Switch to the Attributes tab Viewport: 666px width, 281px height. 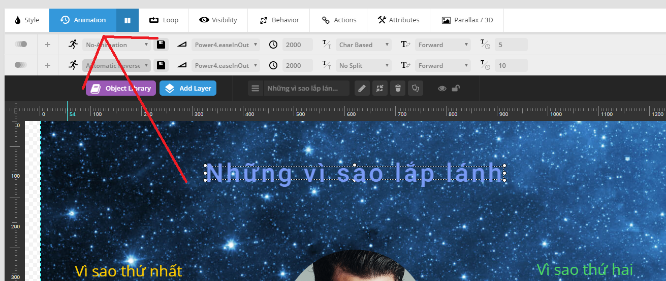pyautogui.click(x=398, y=20)
